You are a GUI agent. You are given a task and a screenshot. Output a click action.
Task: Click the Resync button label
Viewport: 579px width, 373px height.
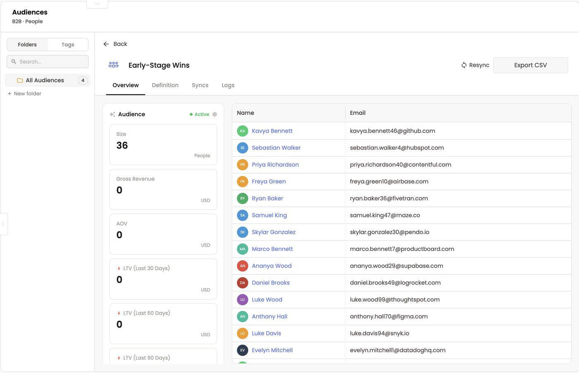(479, 65)
